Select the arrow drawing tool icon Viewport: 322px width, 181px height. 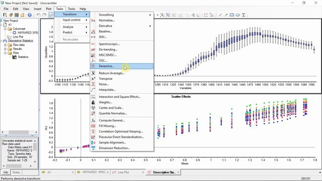coord(226,15)
